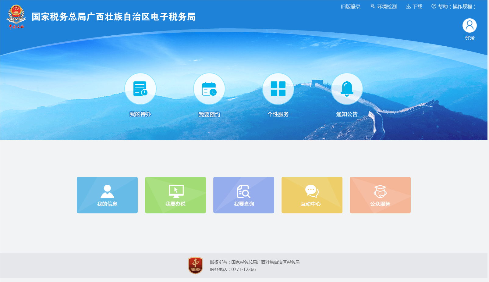
Task: Open the 旧版登录 link
Action: coord(350,7)
